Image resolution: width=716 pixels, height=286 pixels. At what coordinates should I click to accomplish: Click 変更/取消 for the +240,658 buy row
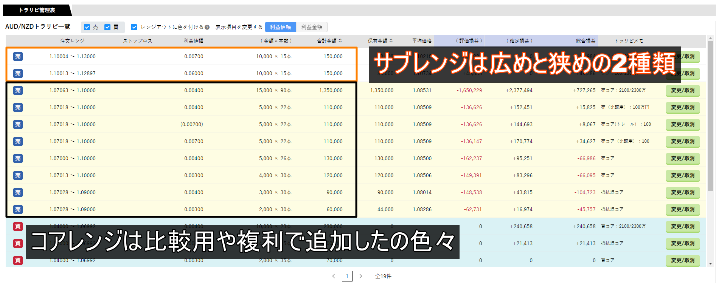coord(683,227)
